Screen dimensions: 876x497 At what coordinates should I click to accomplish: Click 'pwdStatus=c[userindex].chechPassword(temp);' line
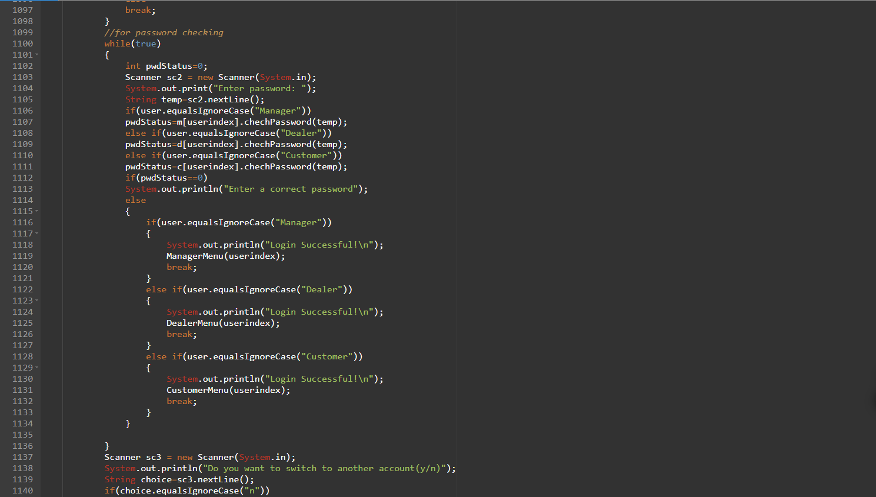click(x=236, y=166)
